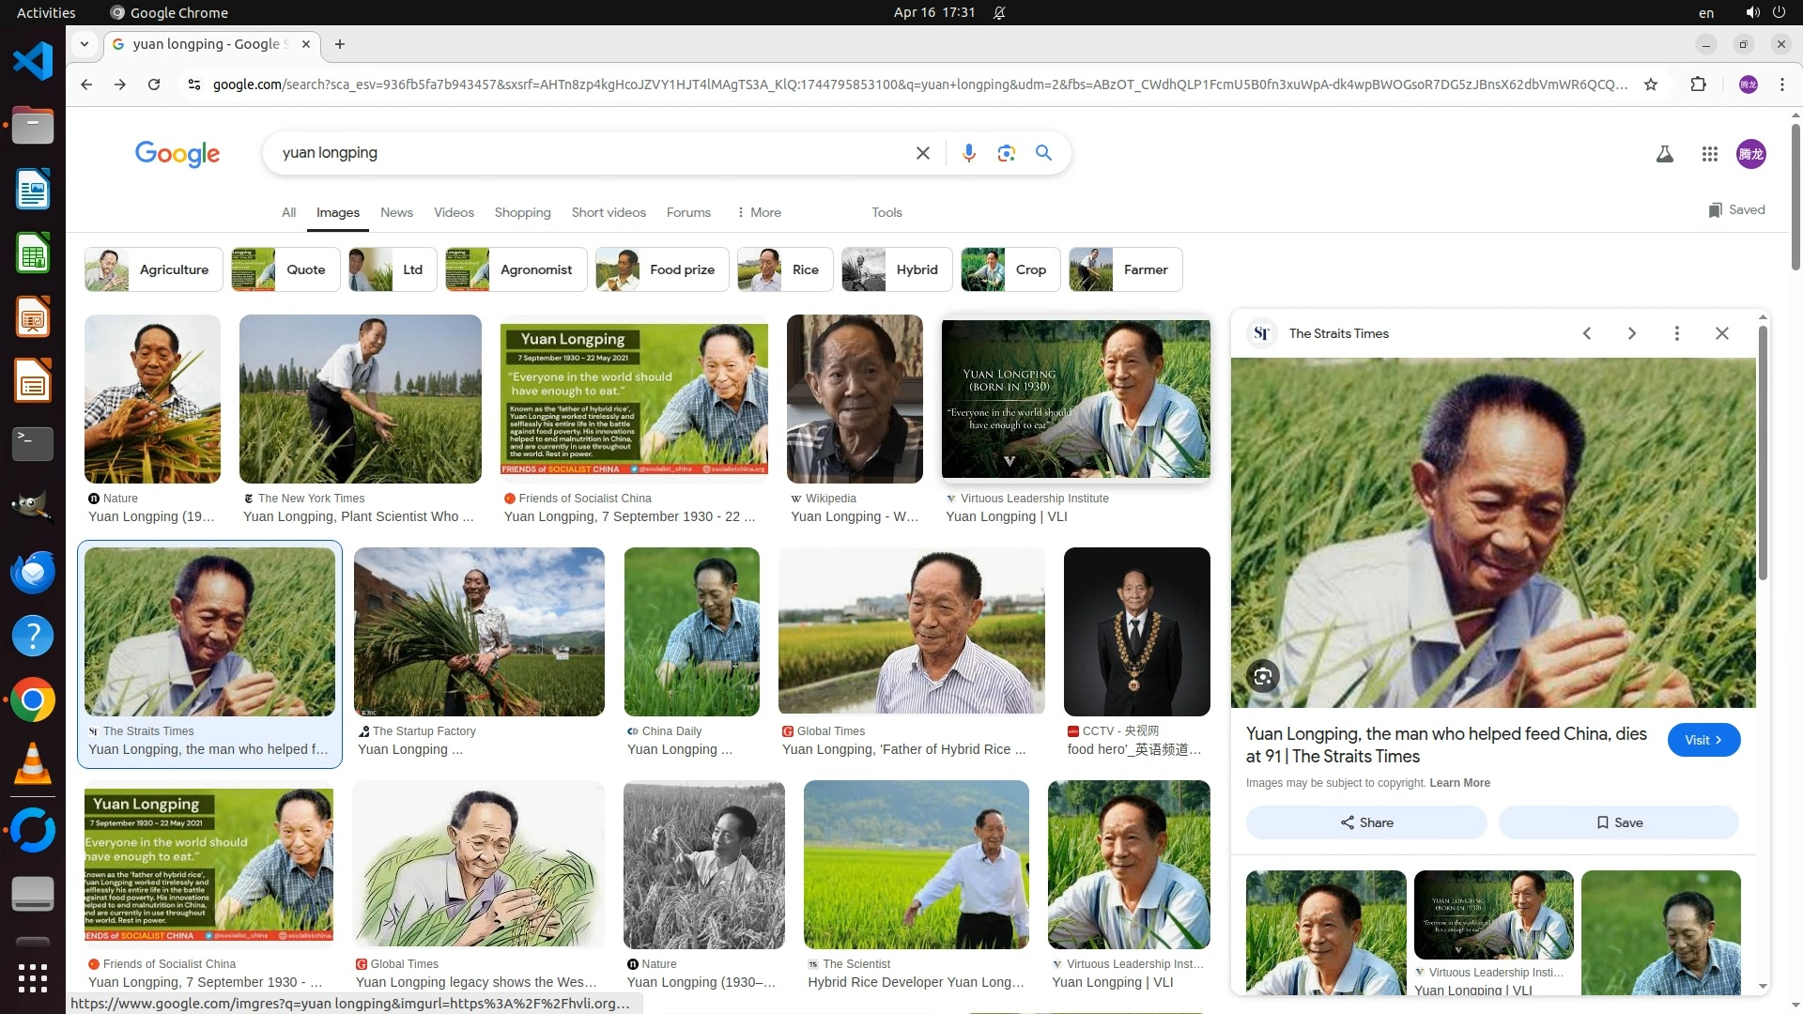Open Visual Studio Code from dock
1803x1014 pixels.
[33, 61]
